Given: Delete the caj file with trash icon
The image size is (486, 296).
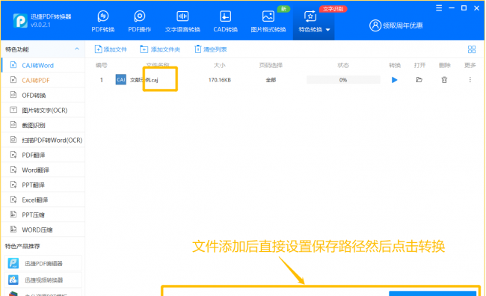Looking at the screenshot, I should [x=444, y=80].
